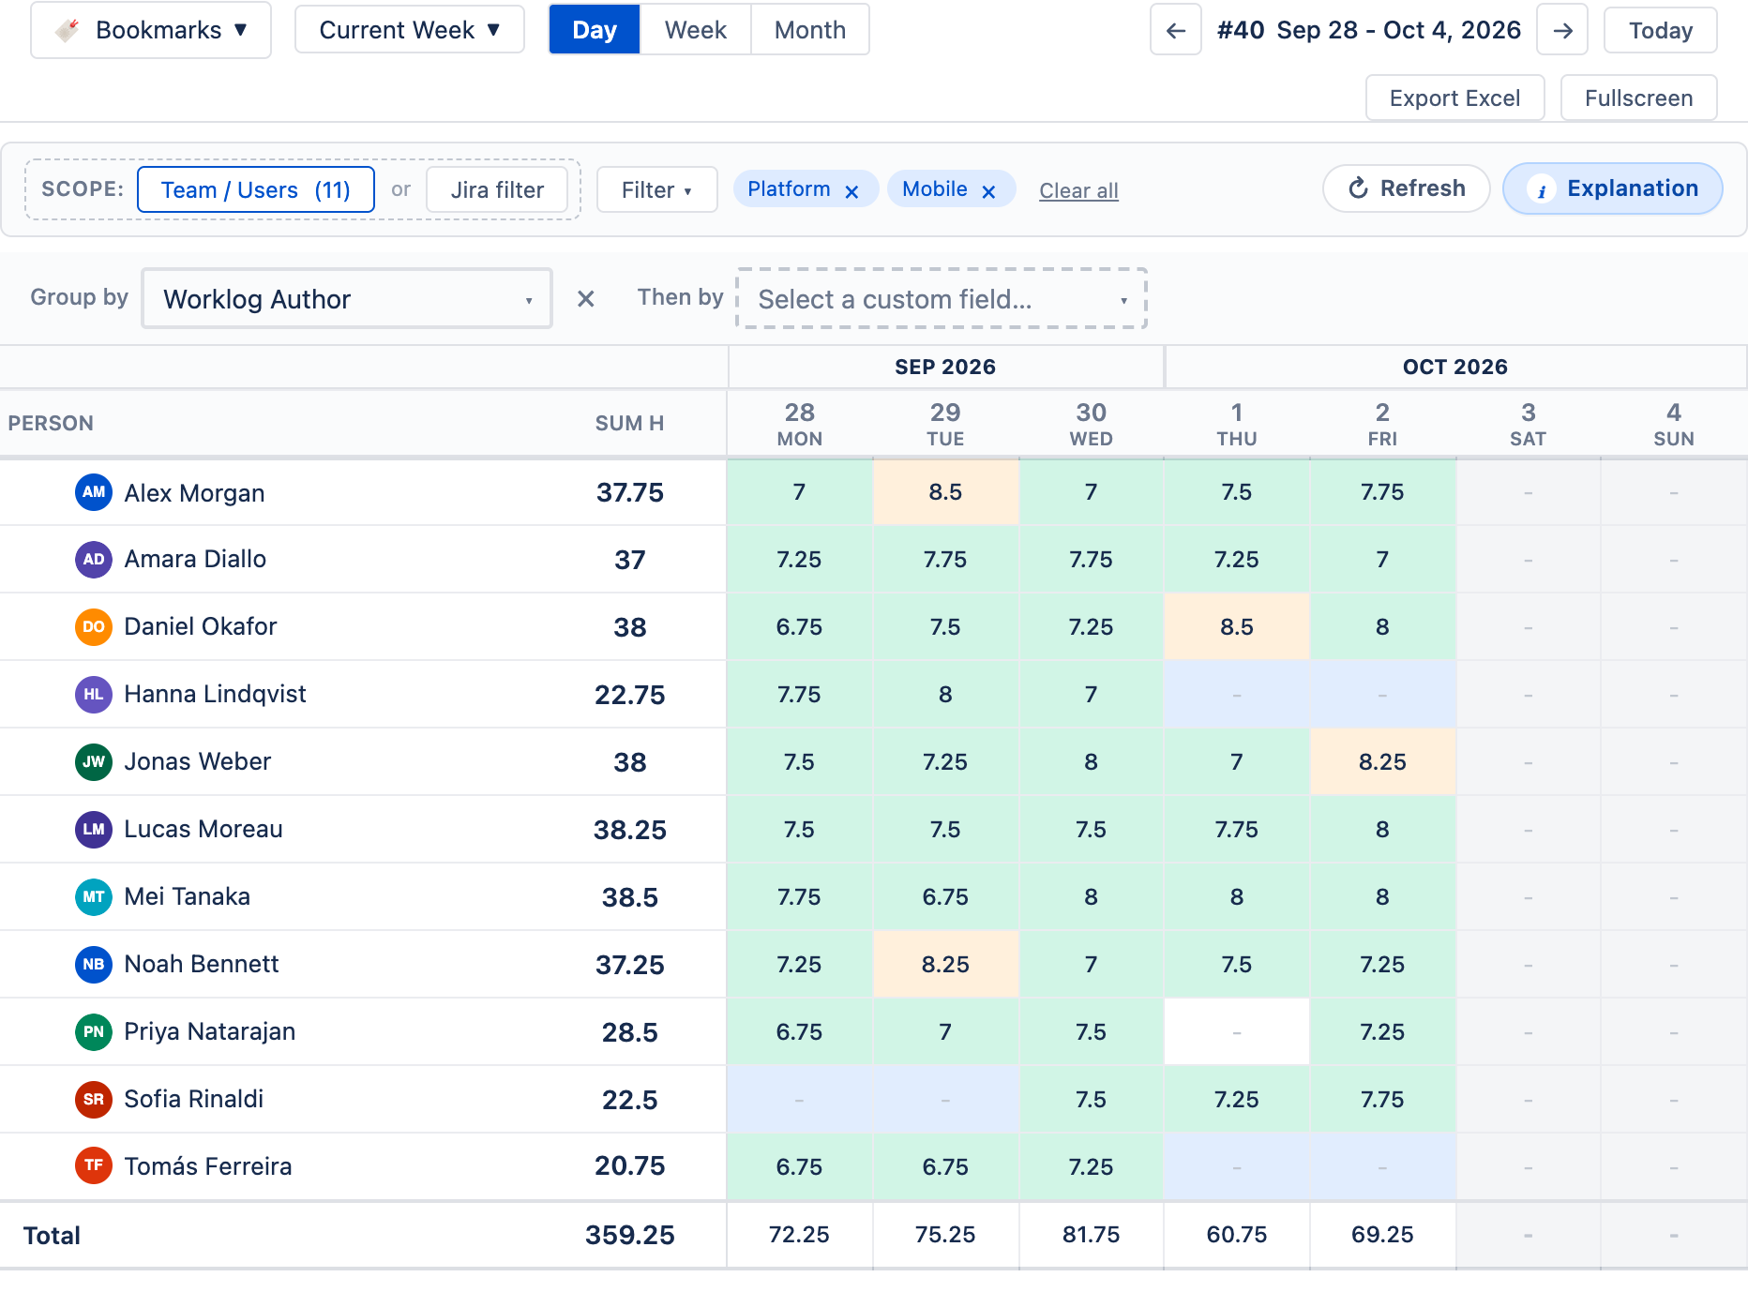The image size is (1748, 1292).
Task: Open the Filter dropdown
Action: pos(657,190)
